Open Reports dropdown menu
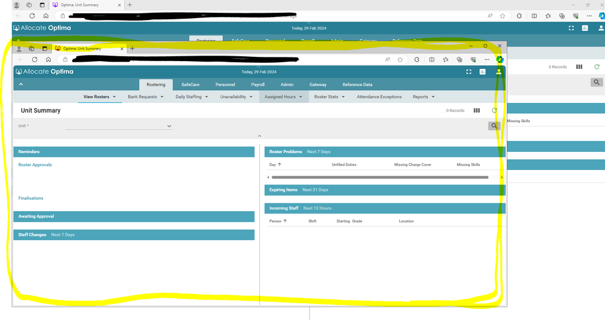Screen dimensions: 605x320 pyautogui.click(x=424, y=97)
